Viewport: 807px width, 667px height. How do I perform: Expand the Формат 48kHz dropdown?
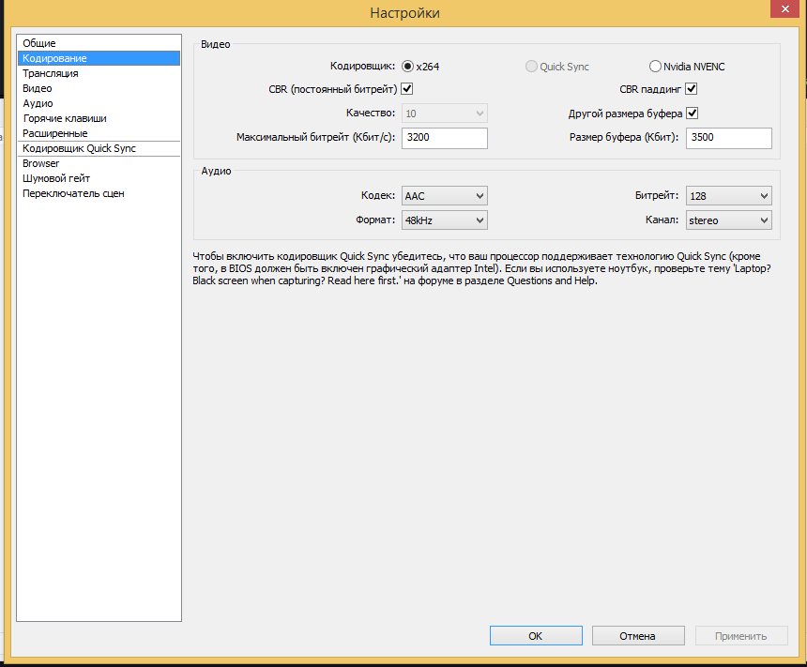click(444, 220)
